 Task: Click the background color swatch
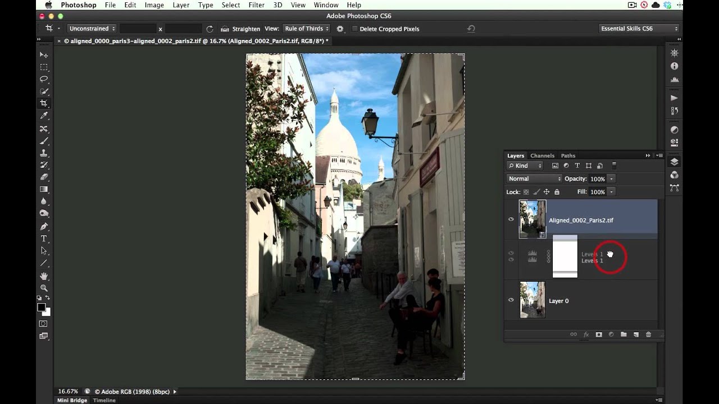[47, 312]
